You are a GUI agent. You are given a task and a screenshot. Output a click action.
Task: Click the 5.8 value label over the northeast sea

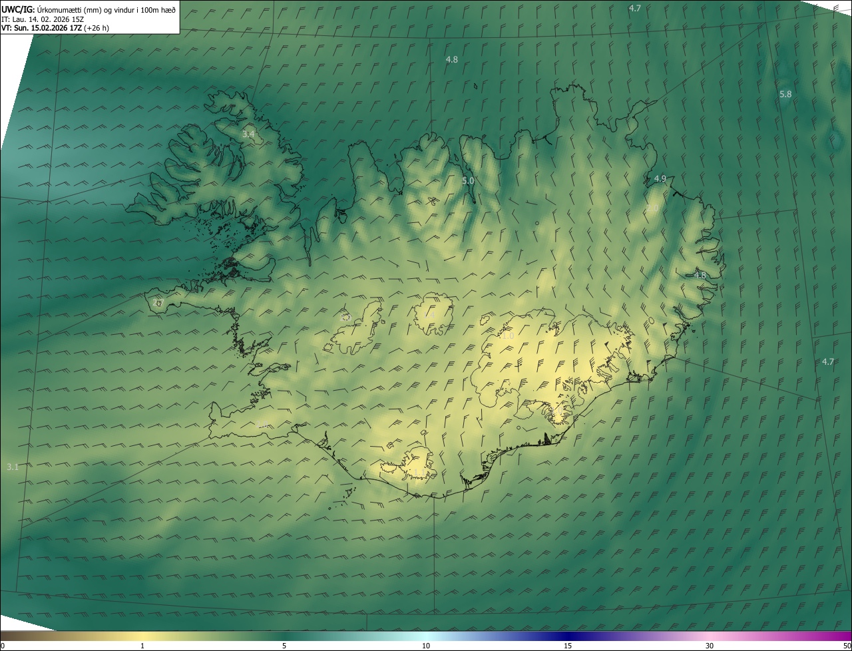coord(785,95)
